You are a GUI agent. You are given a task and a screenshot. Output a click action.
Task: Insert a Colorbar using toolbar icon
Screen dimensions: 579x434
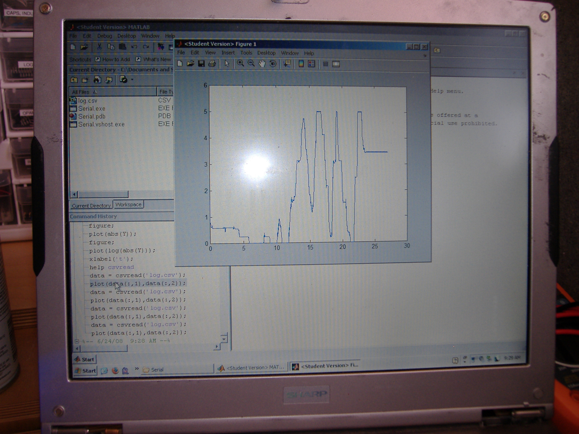(301, 64)
